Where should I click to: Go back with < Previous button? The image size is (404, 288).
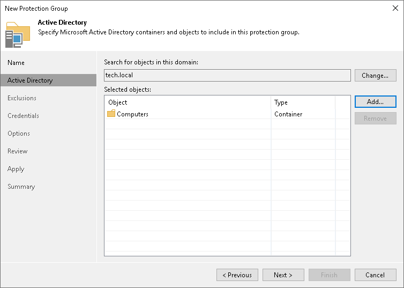click(237, 275)
